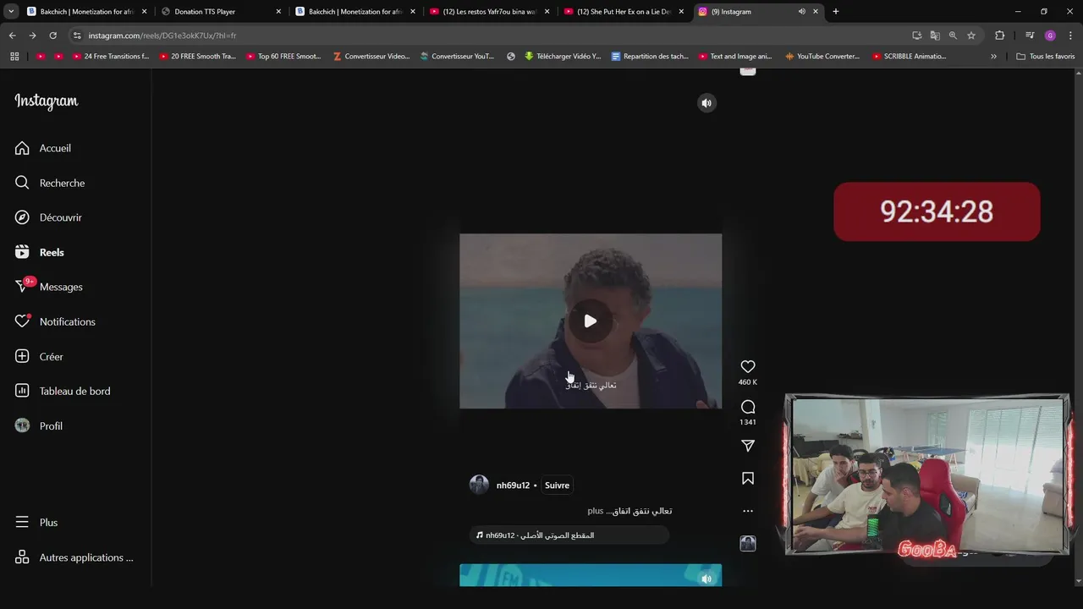Viewport: 1083px width, 609px height.
Task: Open Chrome three-dot menu
Action: tap(1069, 36)
